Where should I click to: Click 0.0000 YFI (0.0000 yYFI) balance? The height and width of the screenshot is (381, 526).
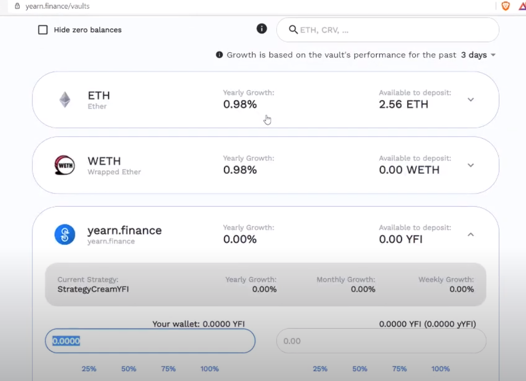pyautogui.click(x=427, y=324)
